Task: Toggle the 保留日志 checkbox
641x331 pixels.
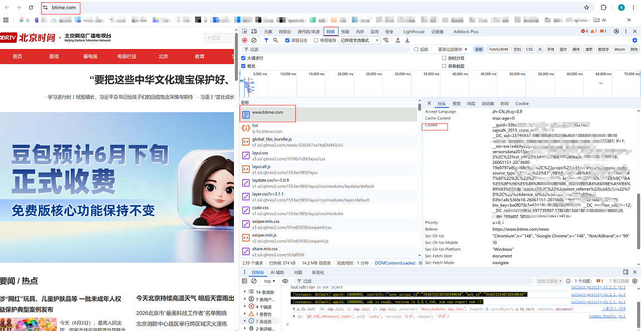Action: [x=287, y=40]
